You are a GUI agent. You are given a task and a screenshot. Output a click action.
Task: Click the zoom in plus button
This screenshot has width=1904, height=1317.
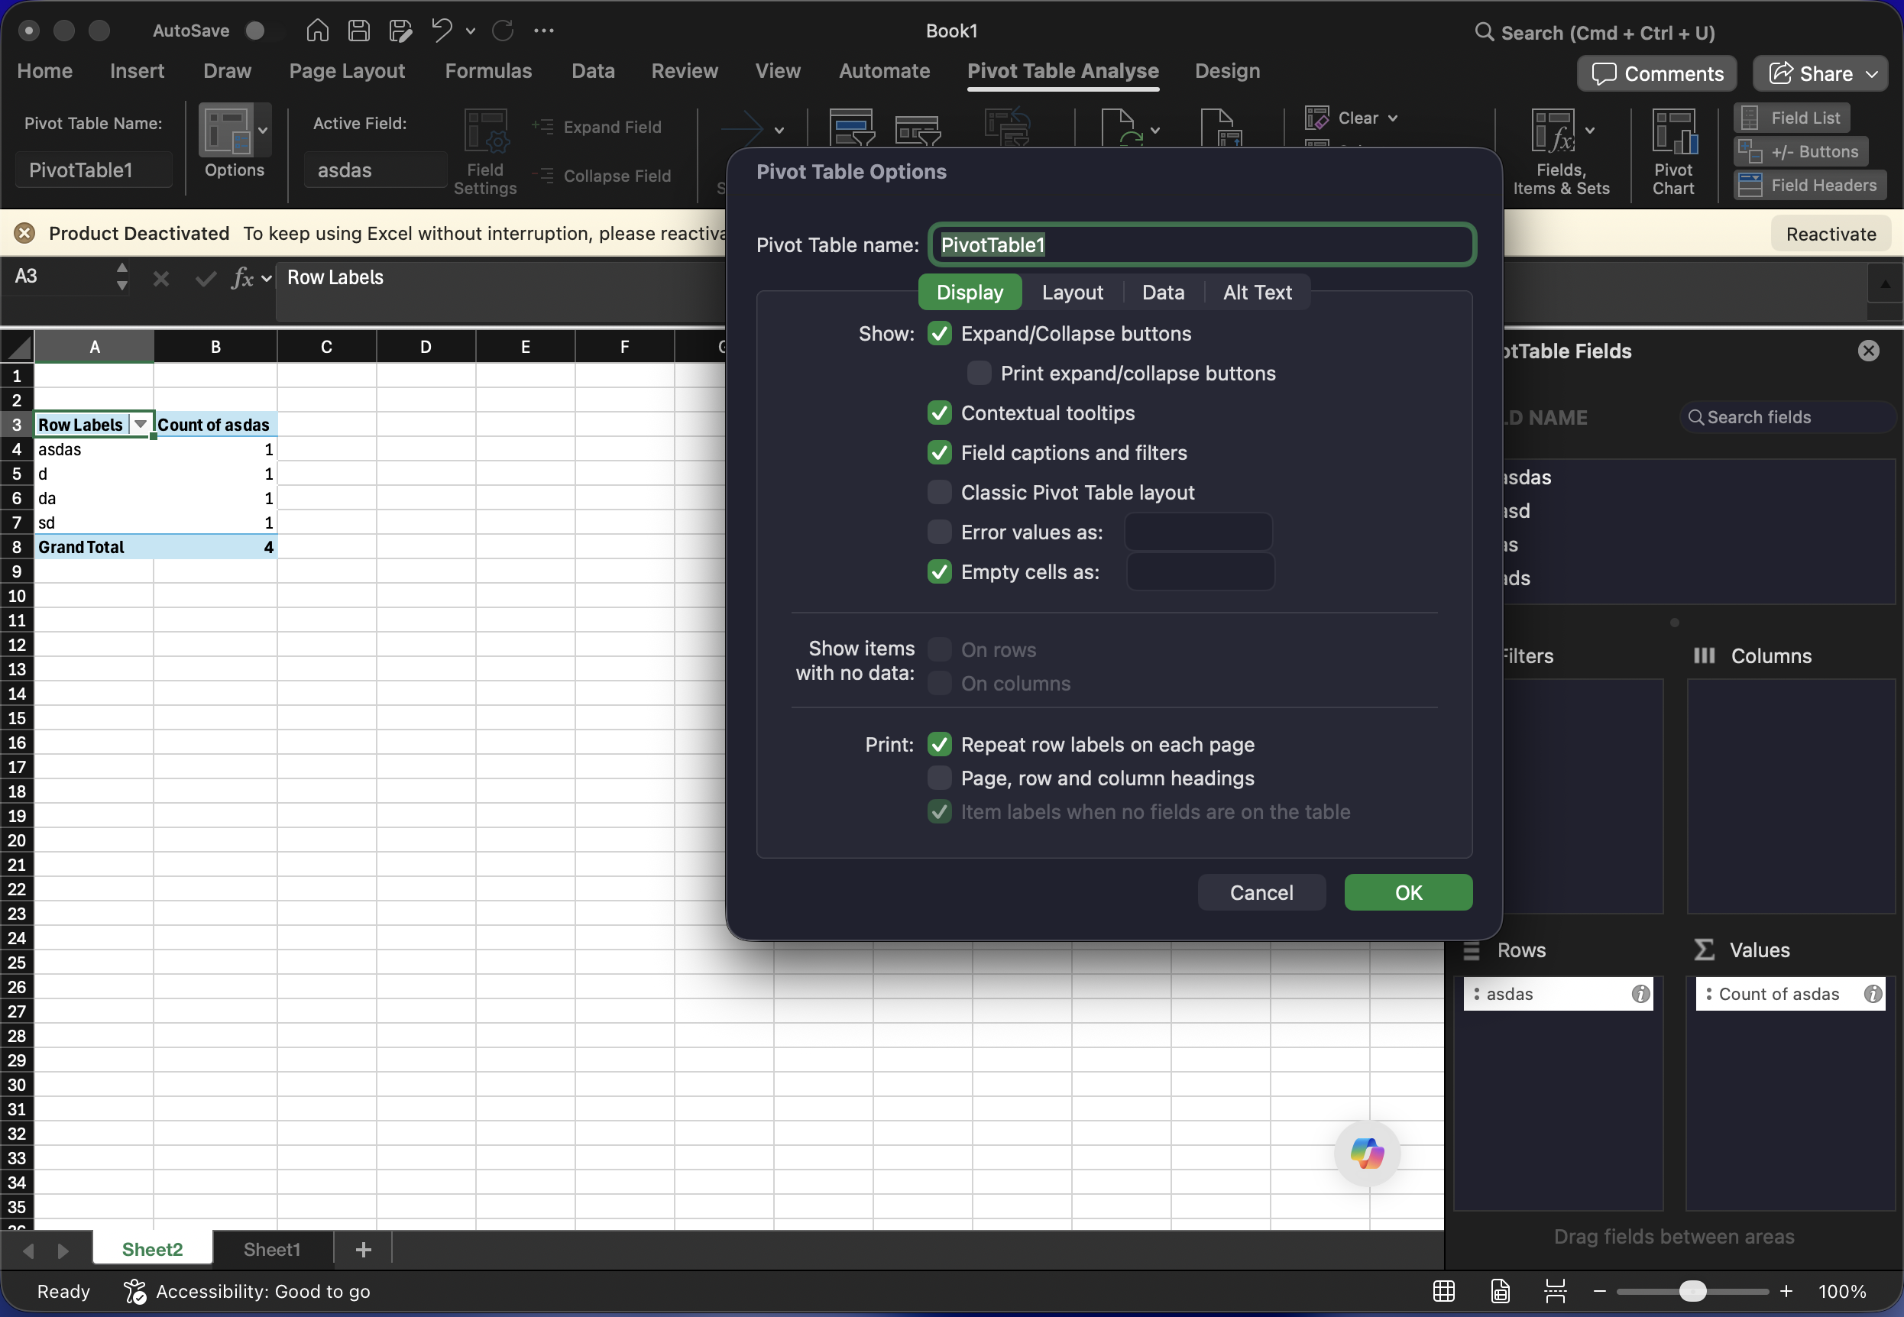[1786, 1292]
